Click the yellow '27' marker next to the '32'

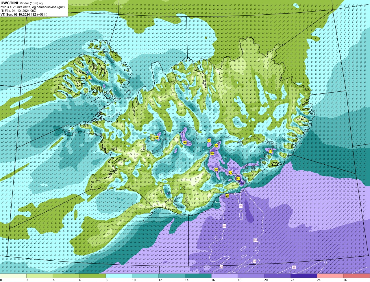tap(230, 173)
